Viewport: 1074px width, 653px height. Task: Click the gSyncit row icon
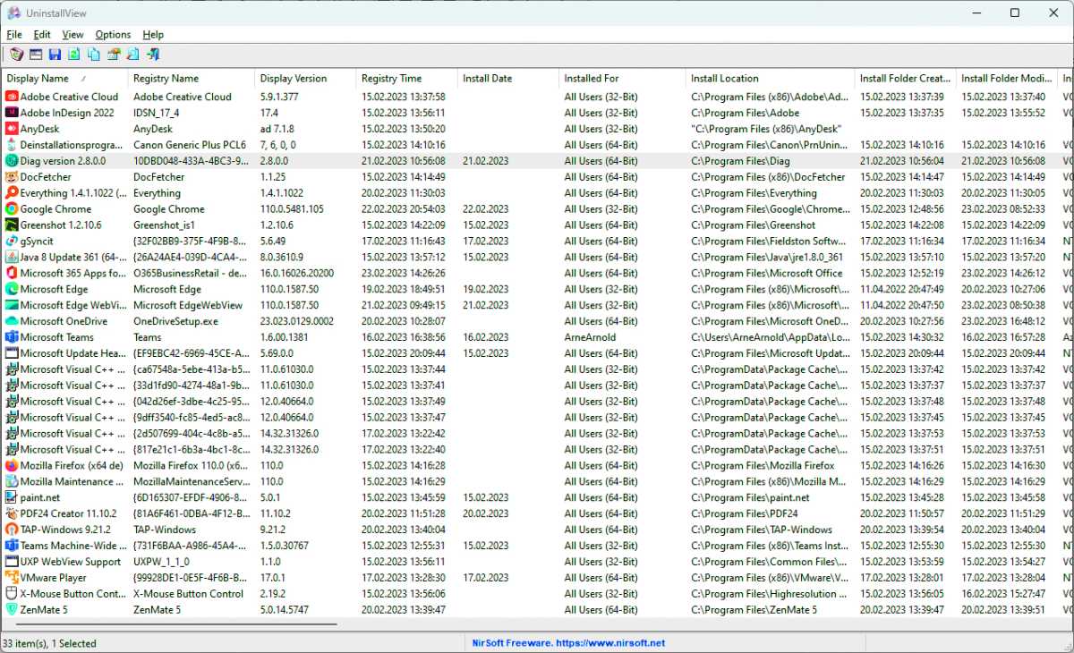[12, 242]
